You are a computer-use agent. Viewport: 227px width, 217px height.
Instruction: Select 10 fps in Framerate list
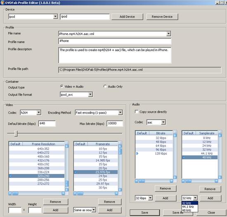pyautogui.click(x=96, y=149)
